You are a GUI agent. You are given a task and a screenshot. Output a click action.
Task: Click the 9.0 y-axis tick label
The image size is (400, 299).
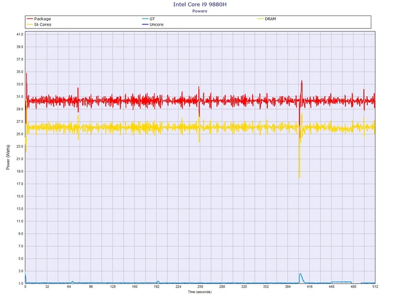pos(21,233)
